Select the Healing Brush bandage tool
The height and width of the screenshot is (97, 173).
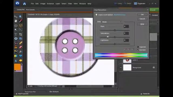tap(21, 43)
